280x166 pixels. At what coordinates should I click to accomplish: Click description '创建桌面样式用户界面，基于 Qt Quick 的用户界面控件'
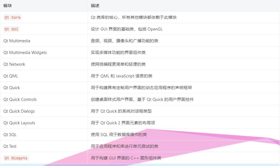[142, 99]
